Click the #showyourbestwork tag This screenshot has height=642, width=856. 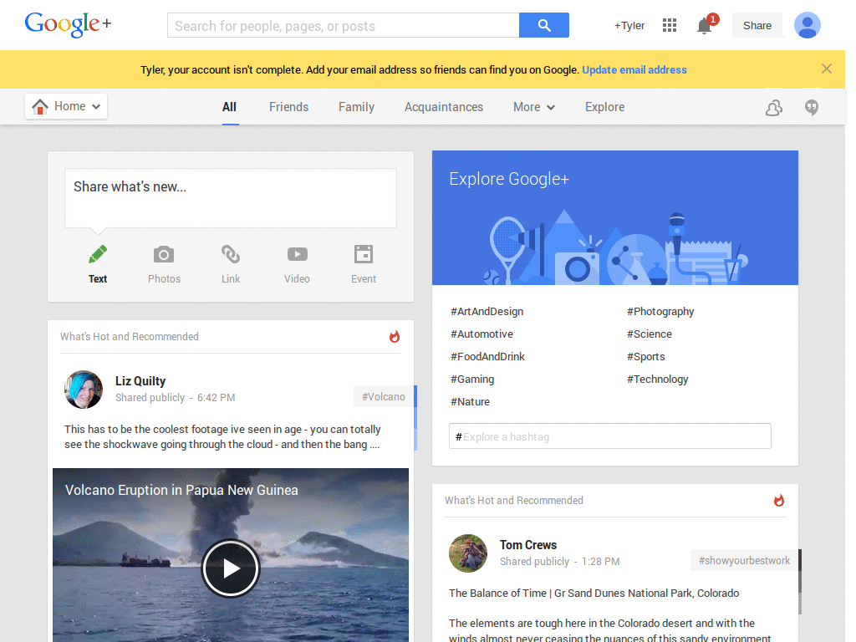point(744,560)
